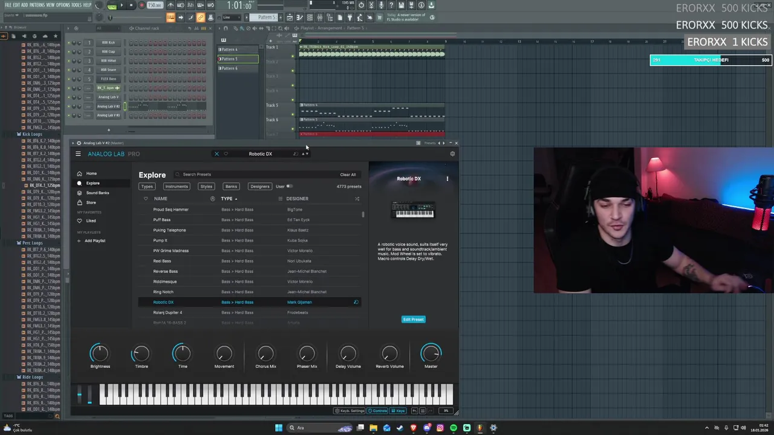Image resolution: width=774 pixels, height=435 pixels.
Task: Select the Proud Seq Hammer preset
Action: pos(249,210)
